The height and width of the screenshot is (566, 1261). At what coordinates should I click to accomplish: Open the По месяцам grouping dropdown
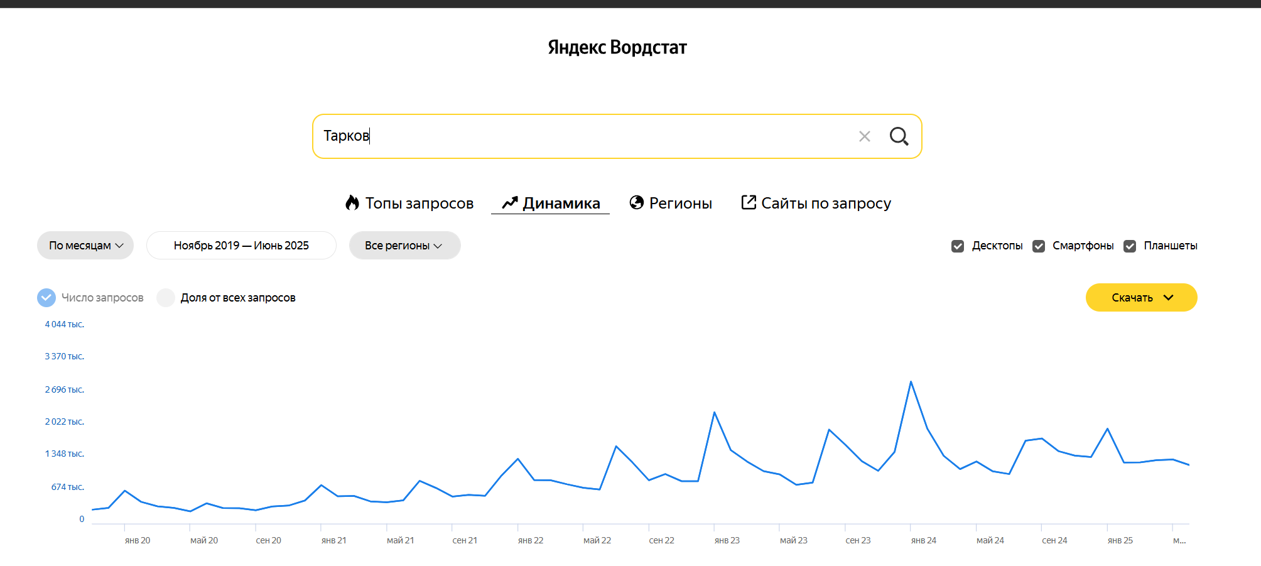click(x=85, y=246)
